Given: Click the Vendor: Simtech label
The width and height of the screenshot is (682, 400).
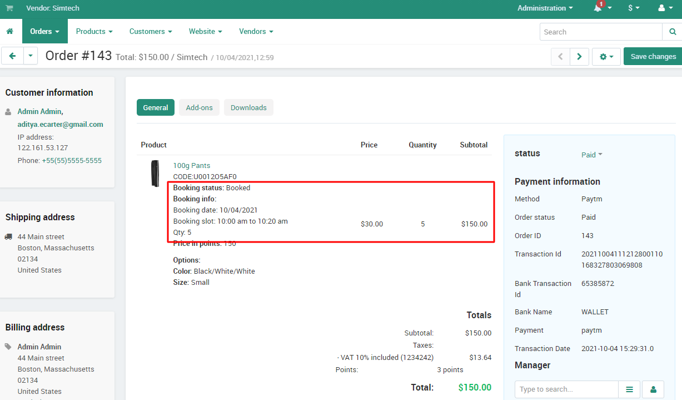Looking at the screenshot, I should (53, 8).
